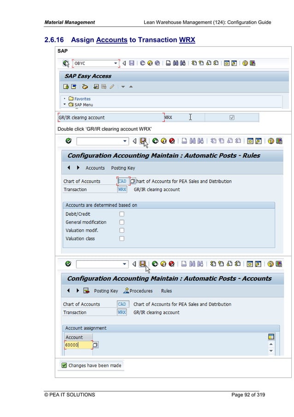Click the Account column header
This screenshot has height=417, width=294.
coord(78,337)
